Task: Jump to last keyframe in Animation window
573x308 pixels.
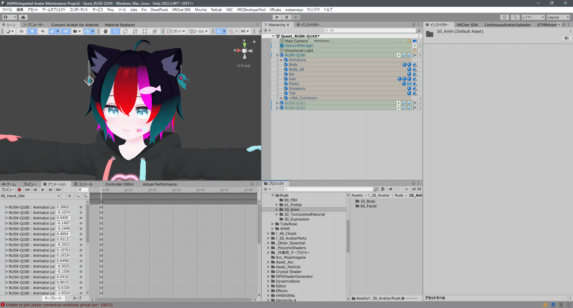Action: coord(58,190)
